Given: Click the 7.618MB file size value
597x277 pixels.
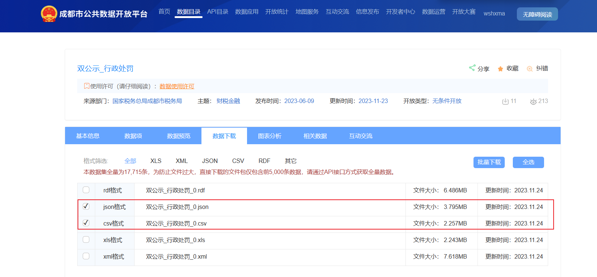Looking at the screenshot, I should [x=455, y=256].
